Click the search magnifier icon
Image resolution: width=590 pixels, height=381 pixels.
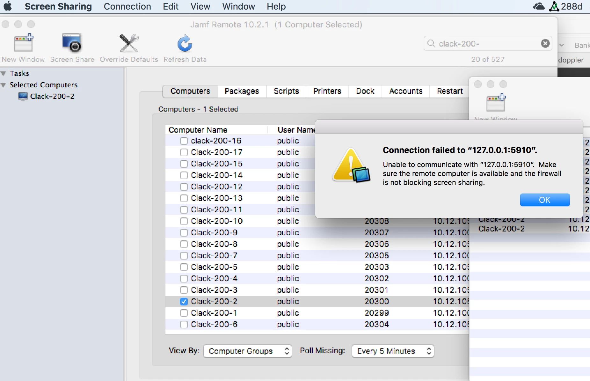coord(431,43)
